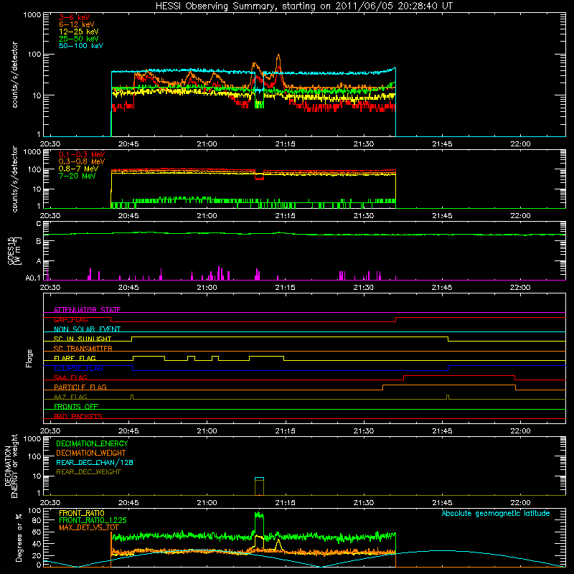Choose the 0.8-7 MeV legend label

pyautogui.click(x=78, y=169)
